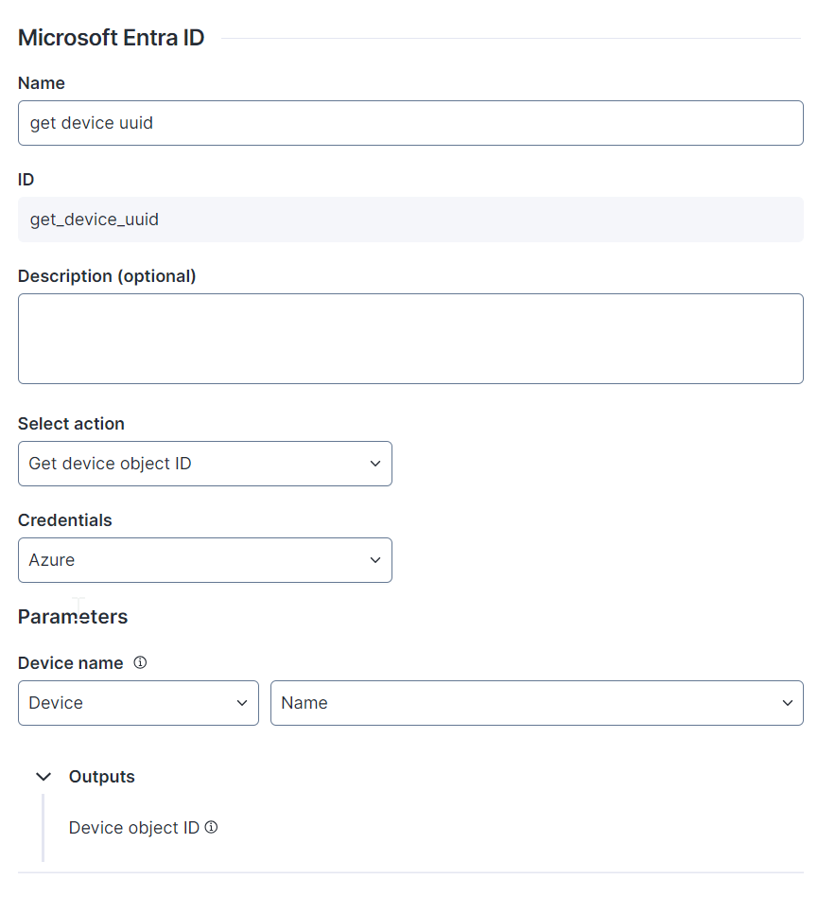The image size is (835, 914).
Task: Click the Device name field label
Action: tap(71, 663)
